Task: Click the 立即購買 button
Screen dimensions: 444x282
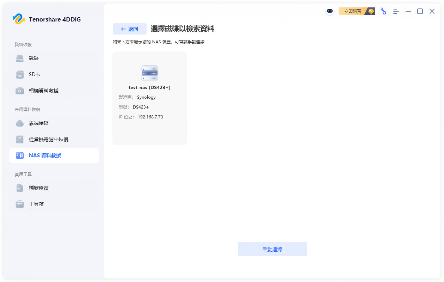Action: (357, 11)
